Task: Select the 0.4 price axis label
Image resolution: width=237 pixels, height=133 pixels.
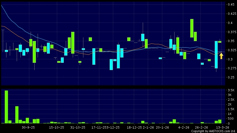Action: pos(230,23)
